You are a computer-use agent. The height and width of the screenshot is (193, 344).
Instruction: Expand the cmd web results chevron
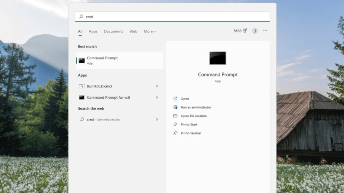point(157,120)
